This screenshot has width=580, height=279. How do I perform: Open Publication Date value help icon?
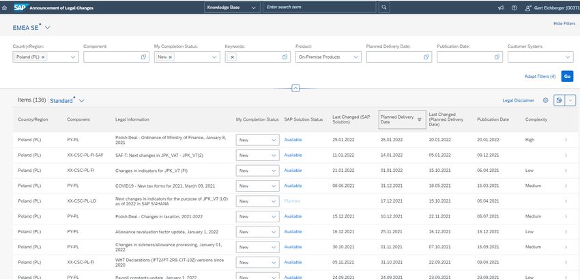coord(497,57)
